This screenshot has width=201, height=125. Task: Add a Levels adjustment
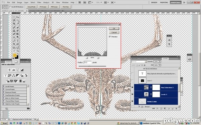[14, 70]
